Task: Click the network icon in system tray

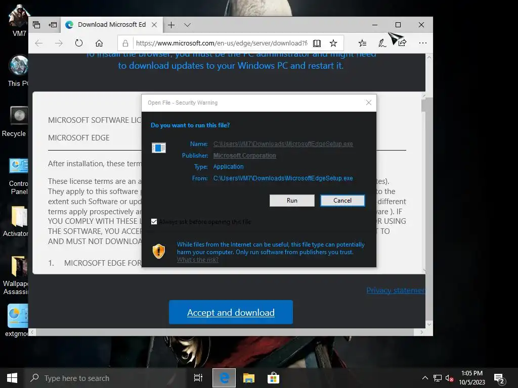Action: (438, 378)
